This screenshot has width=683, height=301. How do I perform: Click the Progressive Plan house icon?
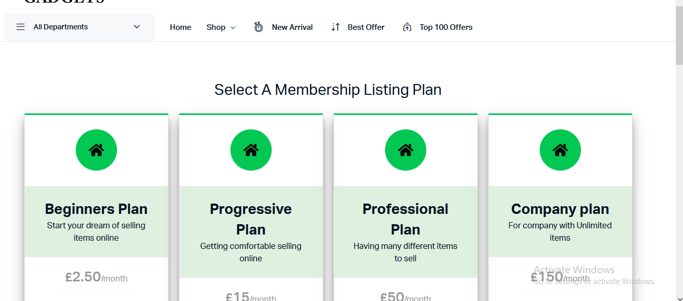[251, 150]
